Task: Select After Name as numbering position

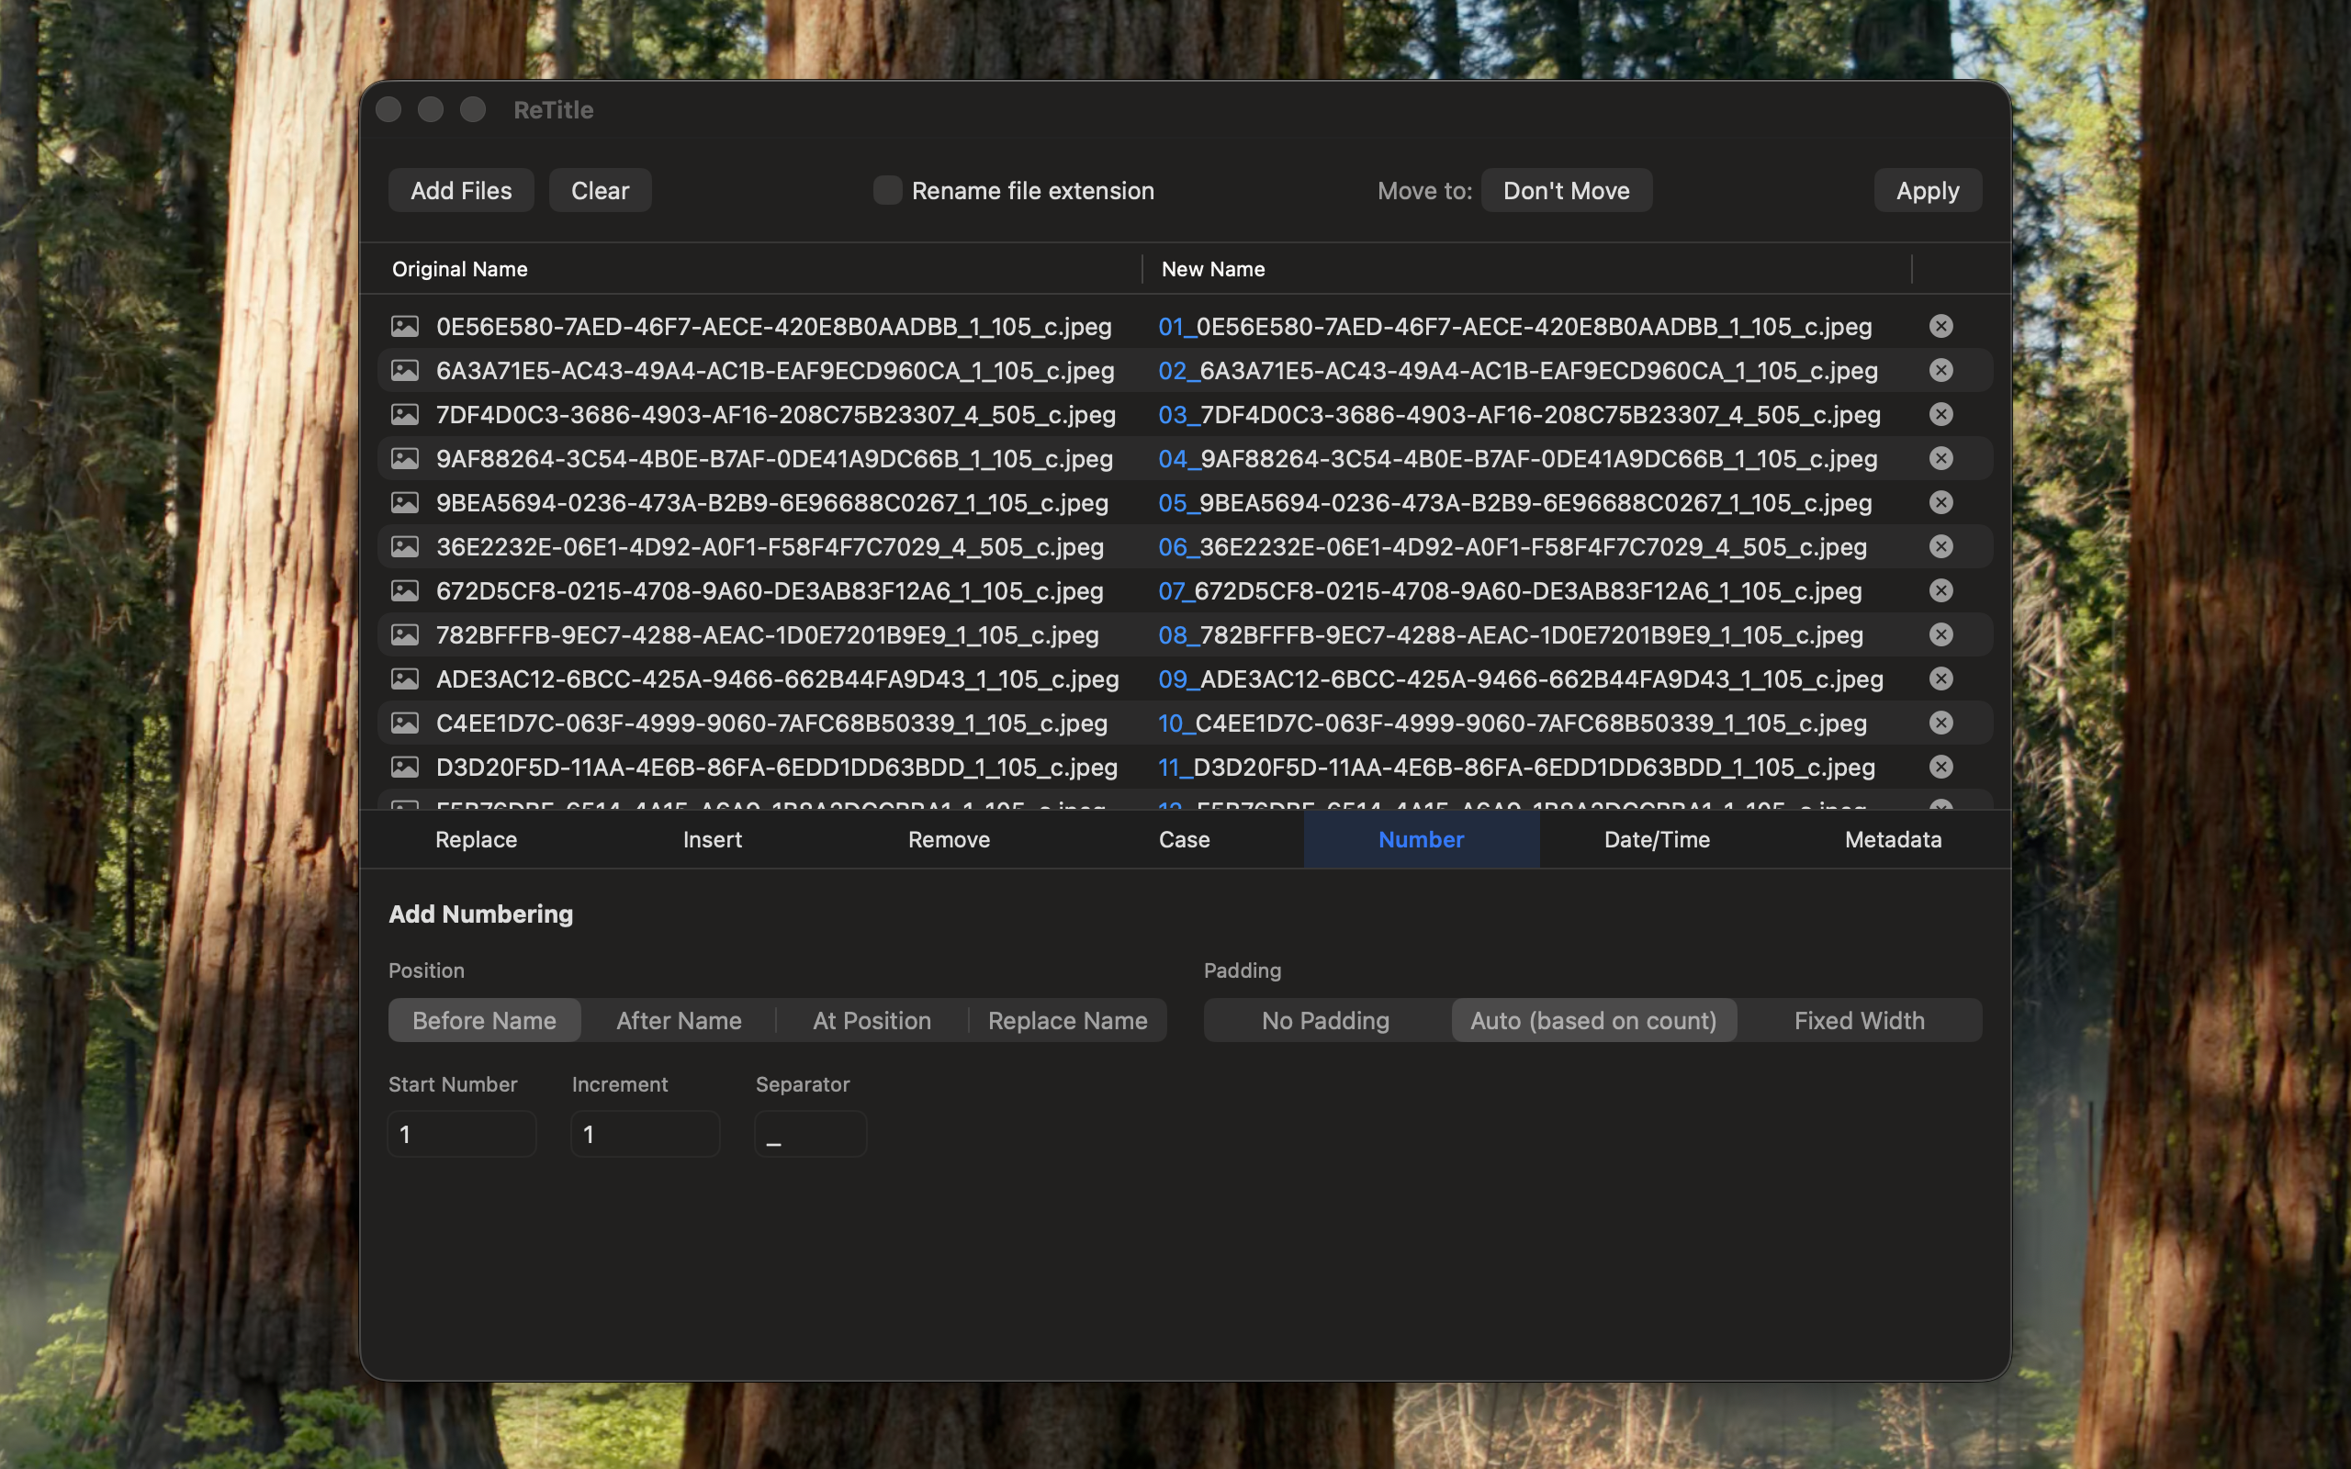Action: pos(678,1020)
